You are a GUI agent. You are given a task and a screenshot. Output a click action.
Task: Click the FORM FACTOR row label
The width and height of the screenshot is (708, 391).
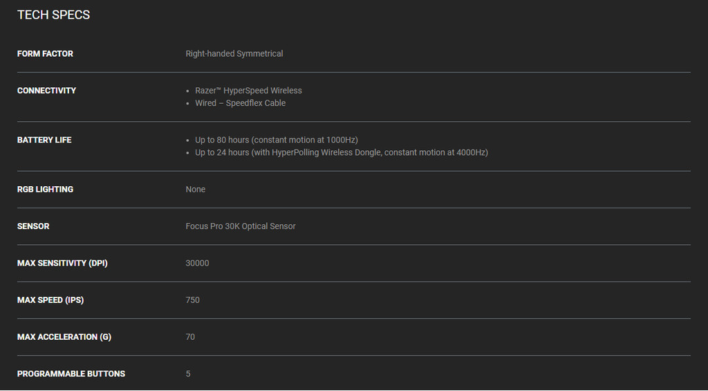tap(45, 54)
